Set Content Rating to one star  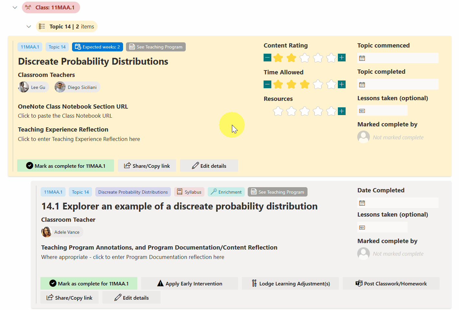278,58
